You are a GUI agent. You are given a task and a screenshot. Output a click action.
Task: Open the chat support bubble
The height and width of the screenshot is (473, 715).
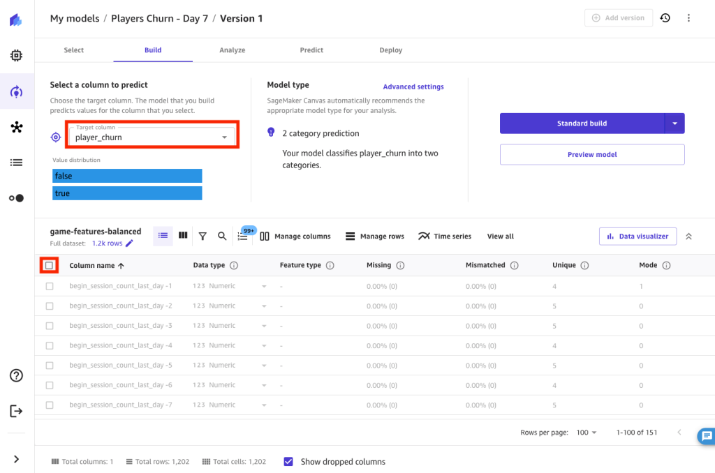(x=707, y=436)
